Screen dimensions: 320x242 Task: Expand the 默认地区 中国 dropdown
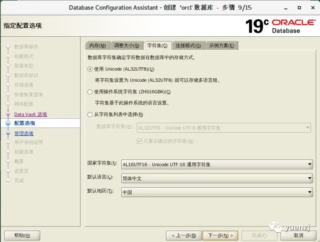click(x=217, y=192)
